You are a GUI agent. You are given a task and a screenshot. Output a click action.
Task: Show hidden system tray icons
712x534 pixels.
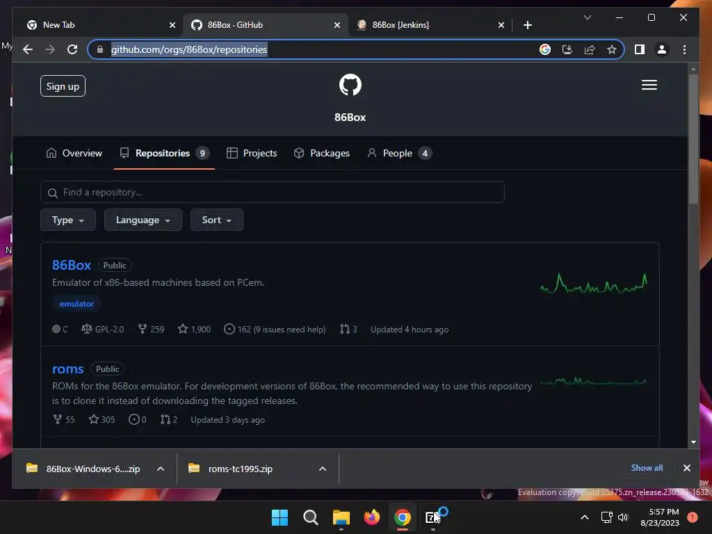coord(584,517)
